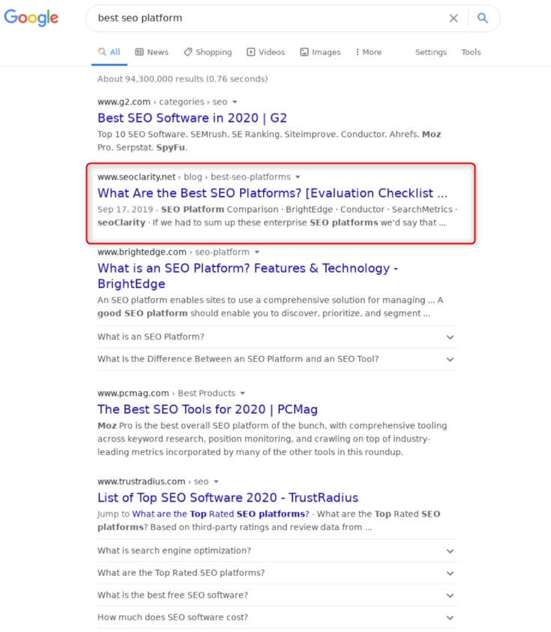Open Settings

tap(430, 52)
